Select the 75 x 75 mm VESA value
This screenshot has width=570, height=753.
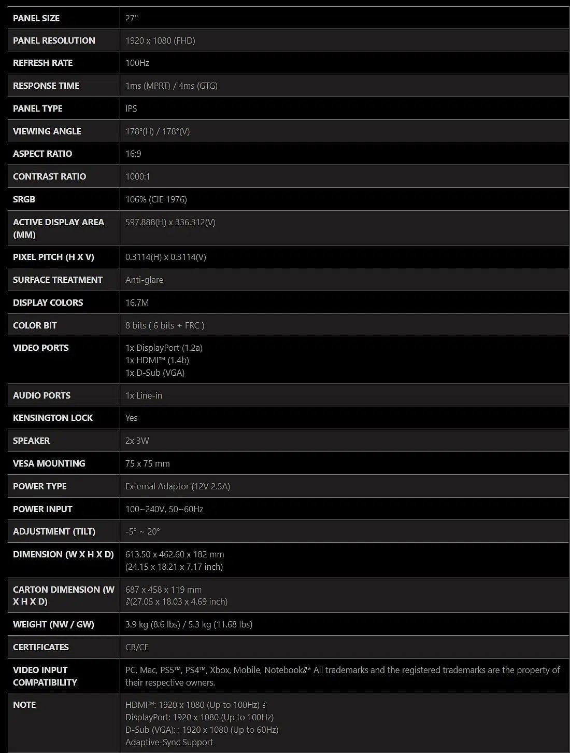pos(148,463)
